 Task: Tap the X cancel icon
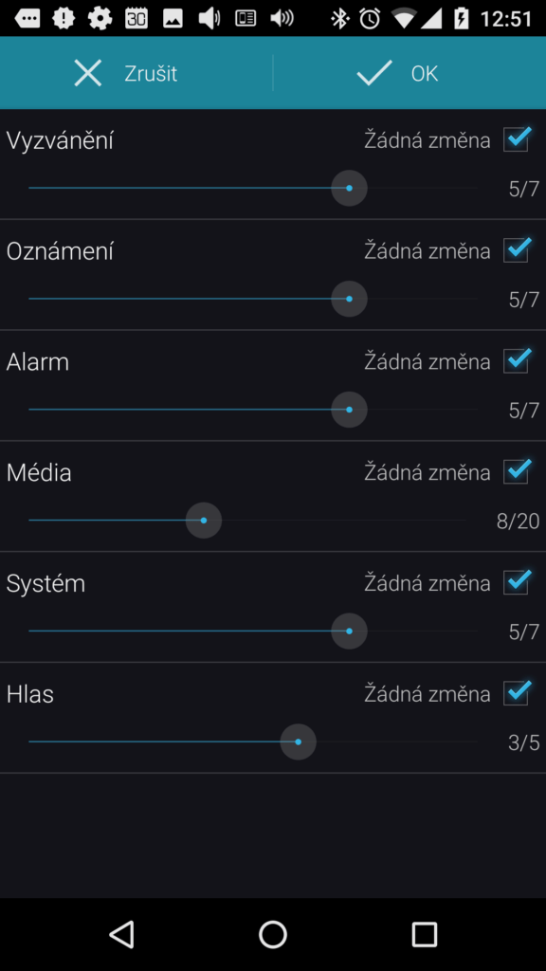click(88, 73)
